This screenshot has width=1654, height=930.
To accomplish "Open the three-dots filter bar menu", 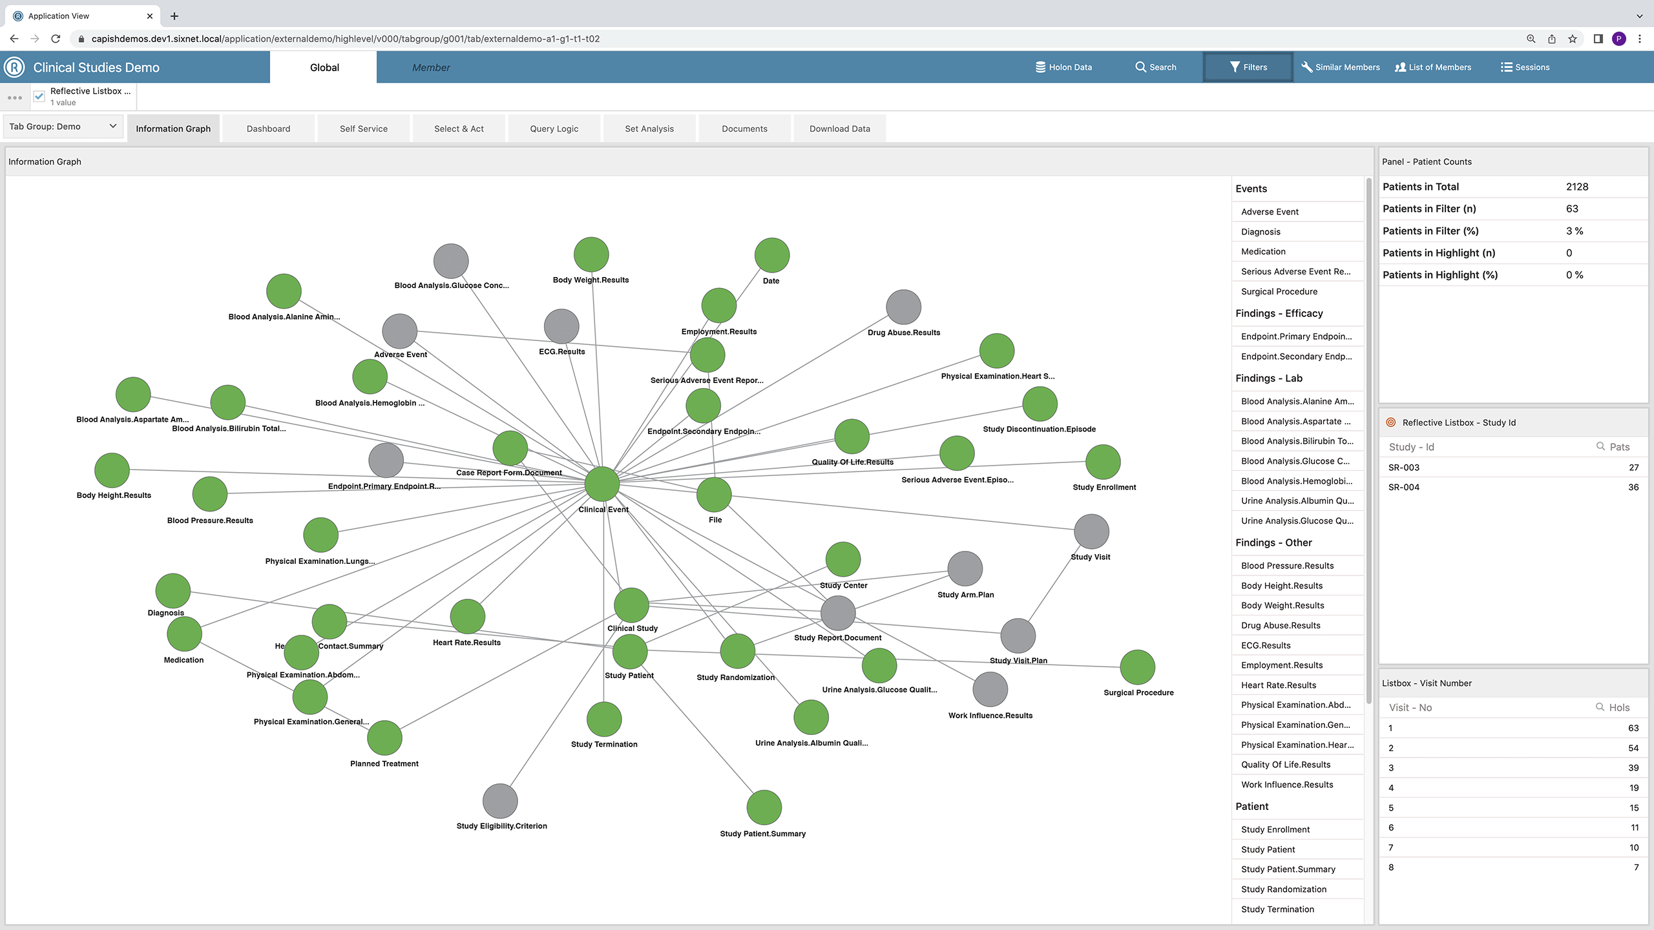I will 15,98.
